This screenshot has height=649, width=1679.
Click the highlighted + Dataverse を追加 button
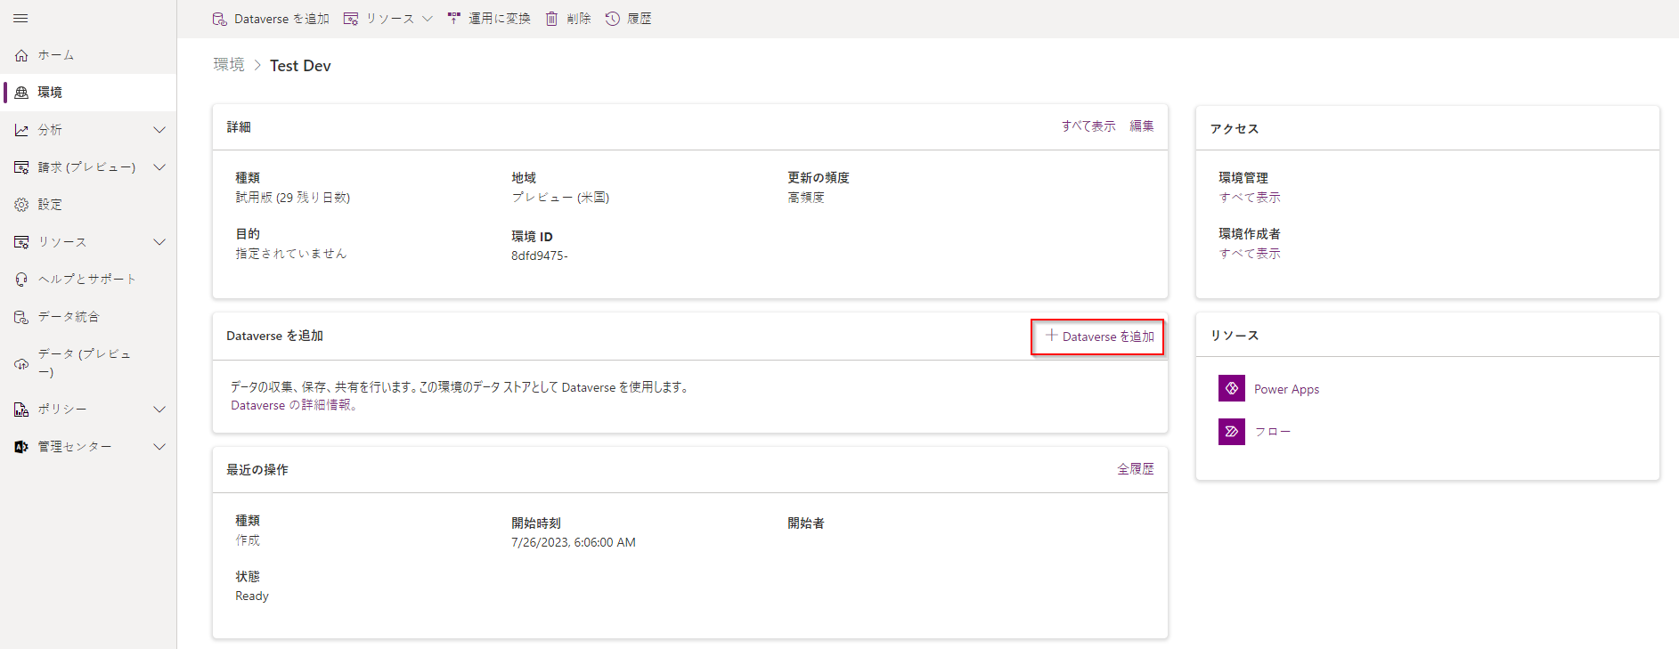(1097, 337)
